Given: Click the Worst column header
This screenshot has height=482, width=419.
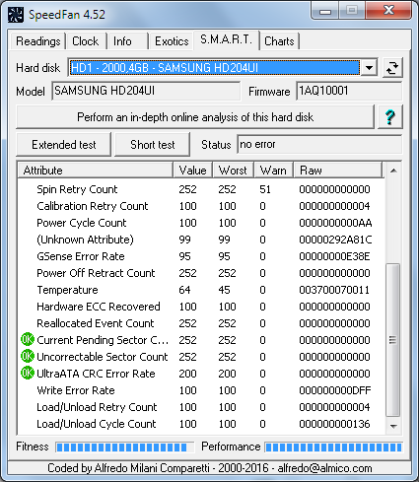Looking at the screenshot, I should click(x=233, y=171).
